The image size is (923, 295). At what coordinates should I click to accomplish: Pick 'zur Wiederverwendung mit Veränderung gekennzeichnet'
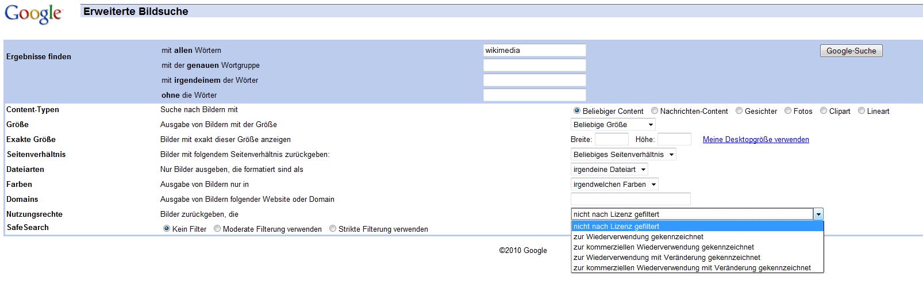coord(667,258)
